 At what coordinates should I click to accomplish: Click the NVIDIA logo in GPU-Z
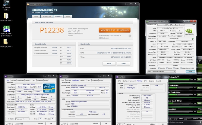click(189, 32)
